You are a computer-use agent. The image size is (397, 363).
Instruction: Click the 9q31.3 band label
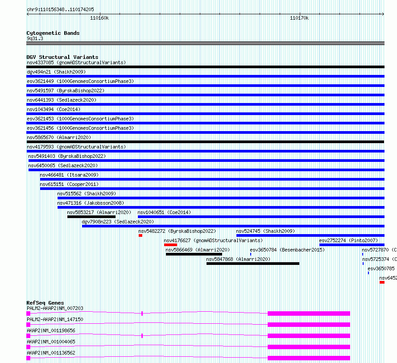pos(35,38)
